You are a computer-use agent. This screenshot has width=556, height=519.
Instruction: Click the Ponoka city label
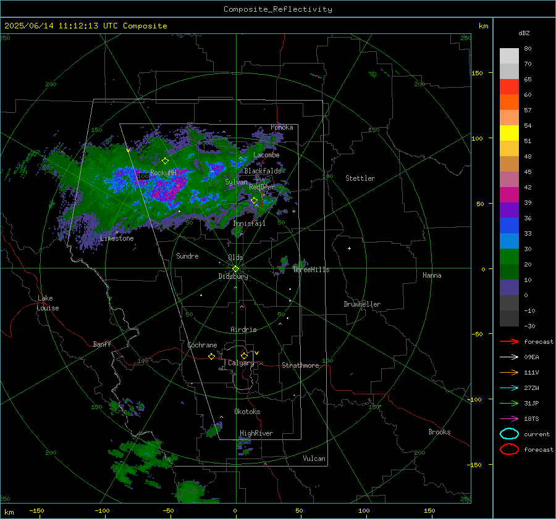(x=282, y=127)
